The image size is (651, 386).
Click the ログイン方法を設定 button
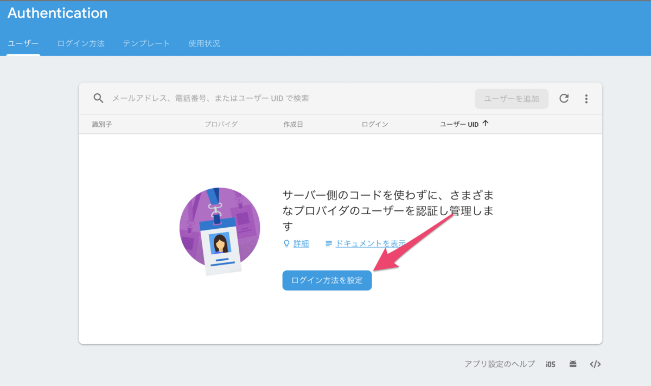327,280
